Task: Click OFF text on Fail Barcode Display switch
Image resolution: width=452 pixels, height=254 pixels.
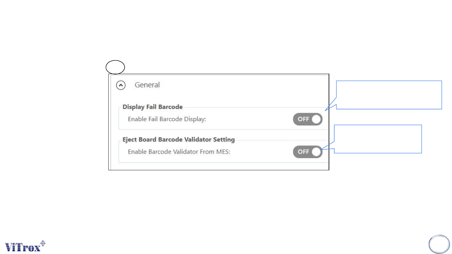Action: coord(303,119)
